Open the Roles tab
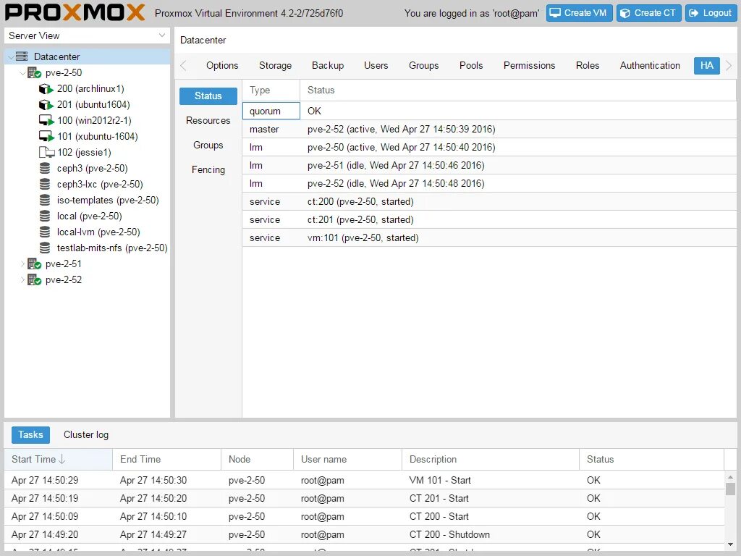The height and width of the screenshot is (556, 741). pyautogui.click(x=588, y=66)
